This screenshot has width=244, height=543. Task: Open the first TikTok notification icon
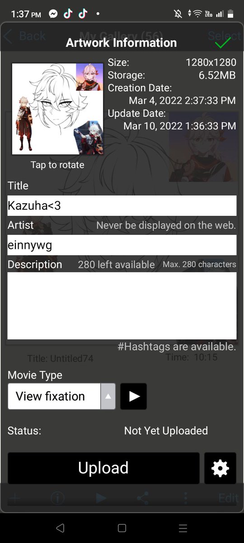point(68,14)
